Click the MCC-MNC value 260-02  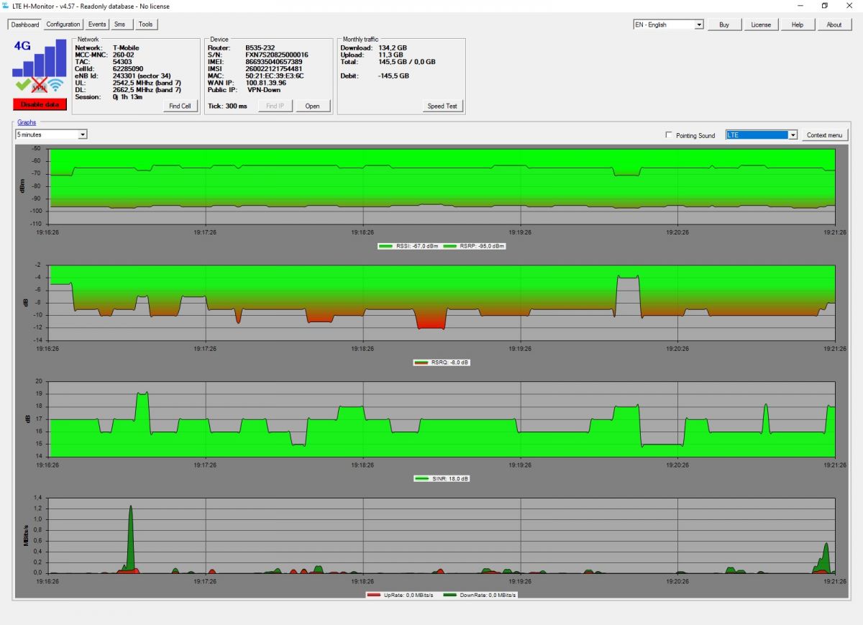click(x=124, y=55)
